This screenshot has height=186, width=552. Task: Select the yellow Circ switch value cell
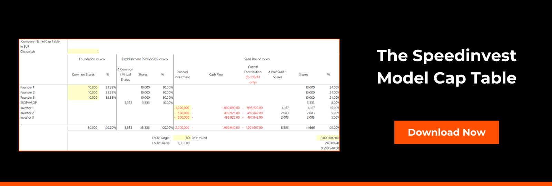[x=83, y=52]
